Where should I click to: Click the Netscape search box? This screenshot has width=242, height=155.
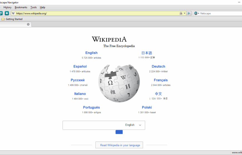pos(221,13)
